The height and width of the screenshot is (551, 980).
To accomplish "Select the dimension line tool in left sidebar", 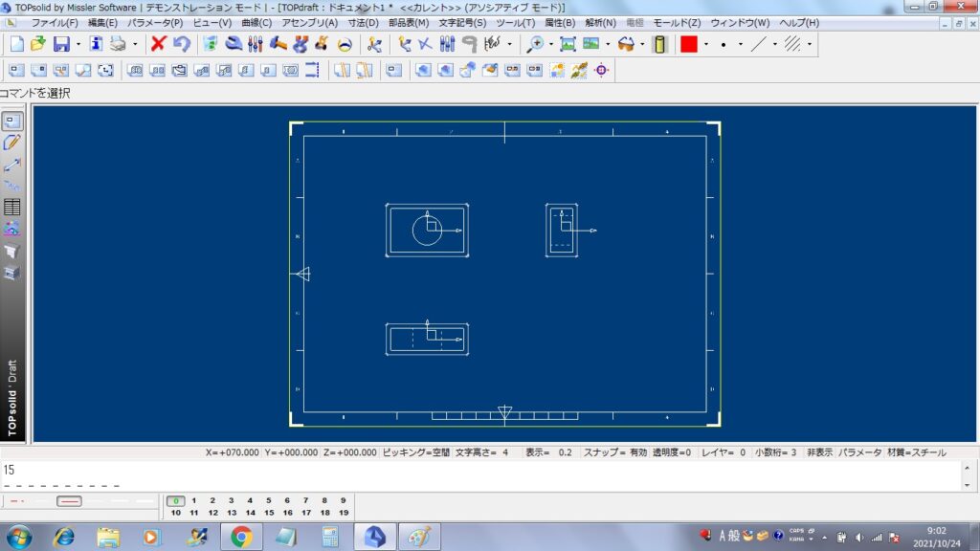I will [11, 165].
